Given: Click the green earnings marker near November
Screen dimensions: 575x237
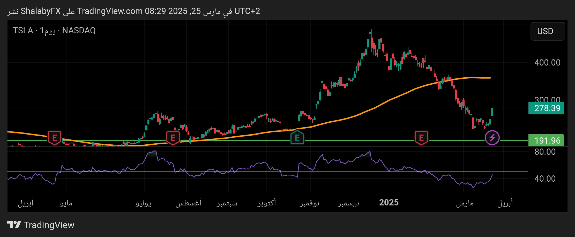Looking at the screenshot, I should click(297, 137).
